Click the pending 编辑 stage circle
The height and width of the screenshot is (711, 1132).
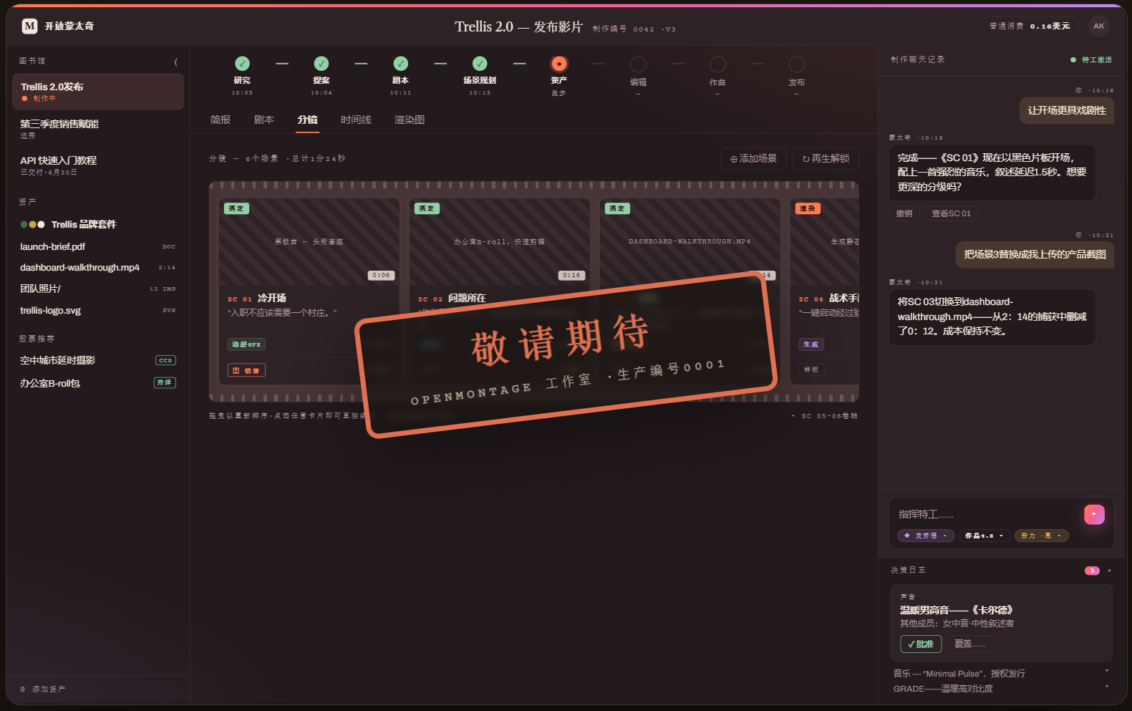[638, 64]
